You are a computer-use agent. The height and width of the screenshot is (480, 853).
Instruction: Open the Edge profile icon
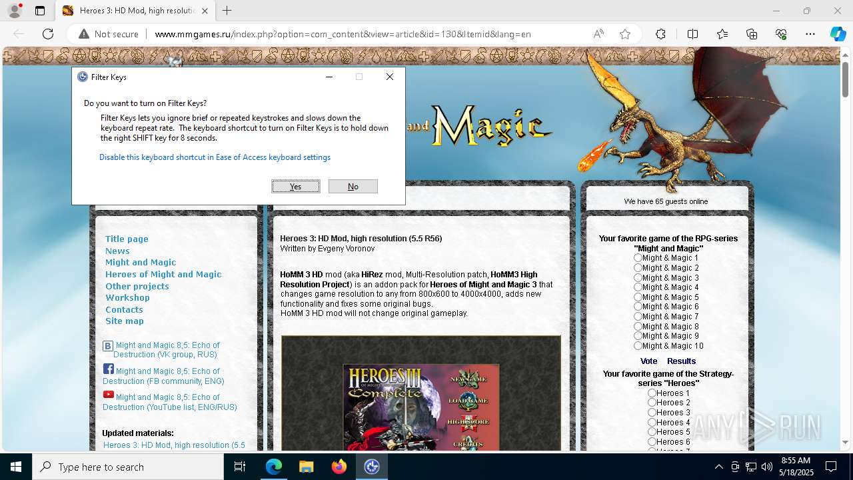coord(15,11)
